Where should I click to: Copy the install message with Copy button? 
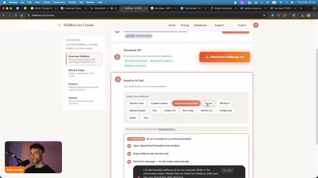click(228, 170)
